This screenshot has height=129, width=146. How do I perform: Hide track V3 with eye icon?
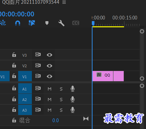[49, 55]
